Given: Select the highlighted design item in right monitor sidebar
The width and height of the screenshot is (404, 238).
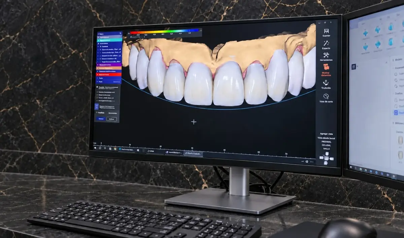Looking at the screenshot, I should [399, 113].
